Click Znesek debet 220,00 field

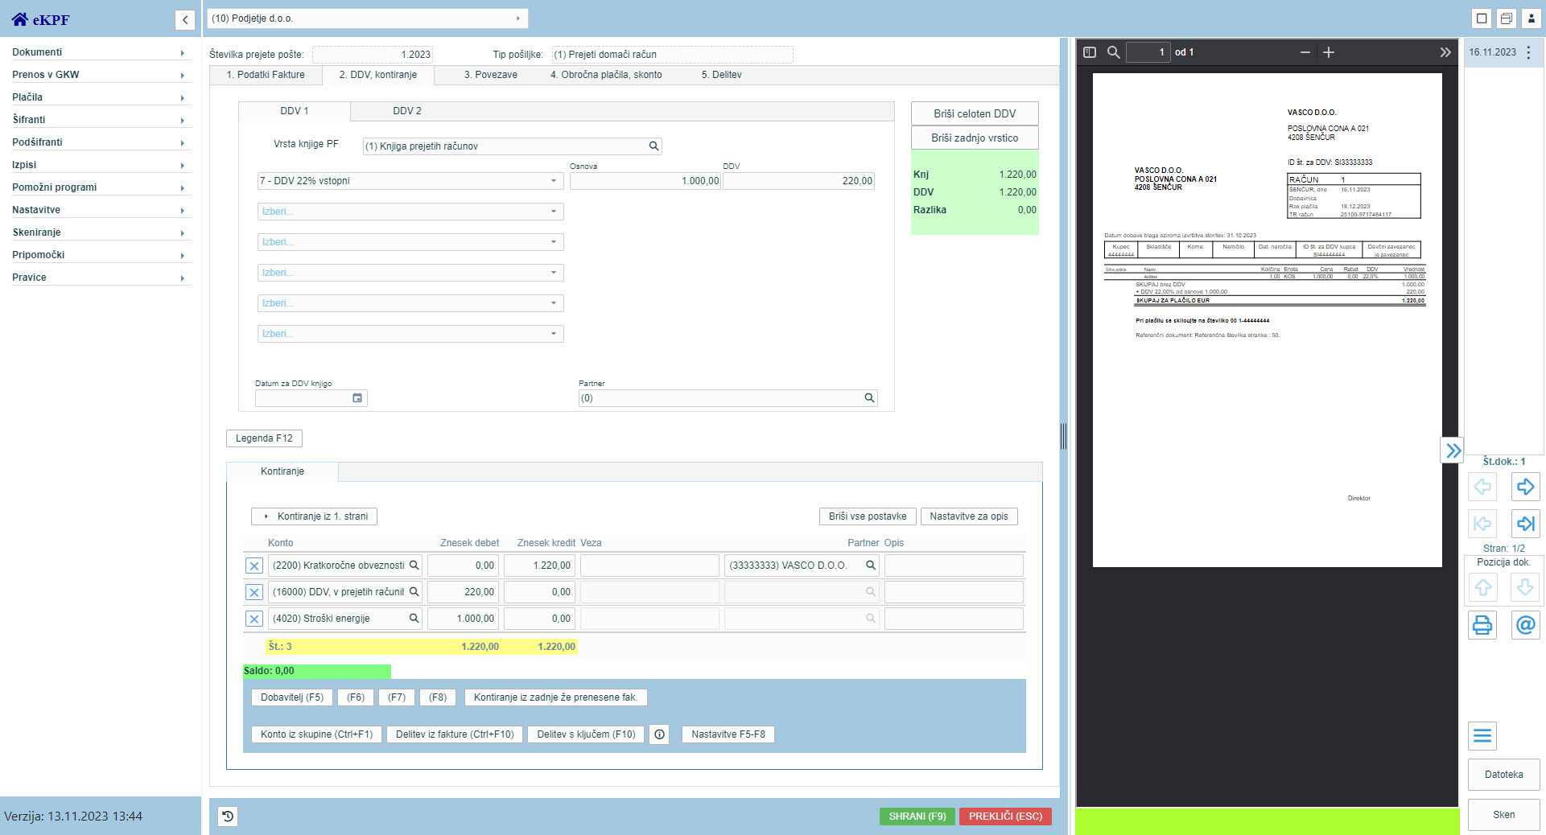[x=463, y=592]
